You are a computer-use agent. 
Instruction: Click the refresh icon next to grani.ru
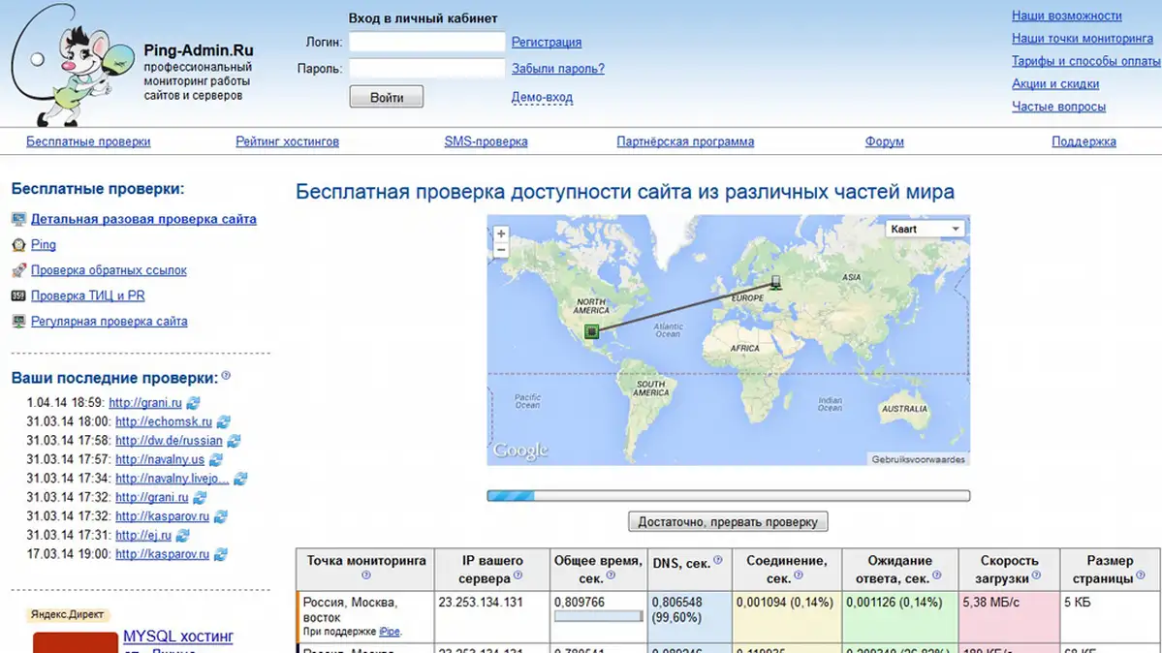[x=193, y=403]
